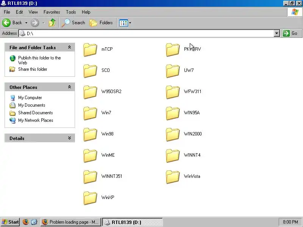Click Publish this folder to the Web
303x227 pixels.
[39, 60]
